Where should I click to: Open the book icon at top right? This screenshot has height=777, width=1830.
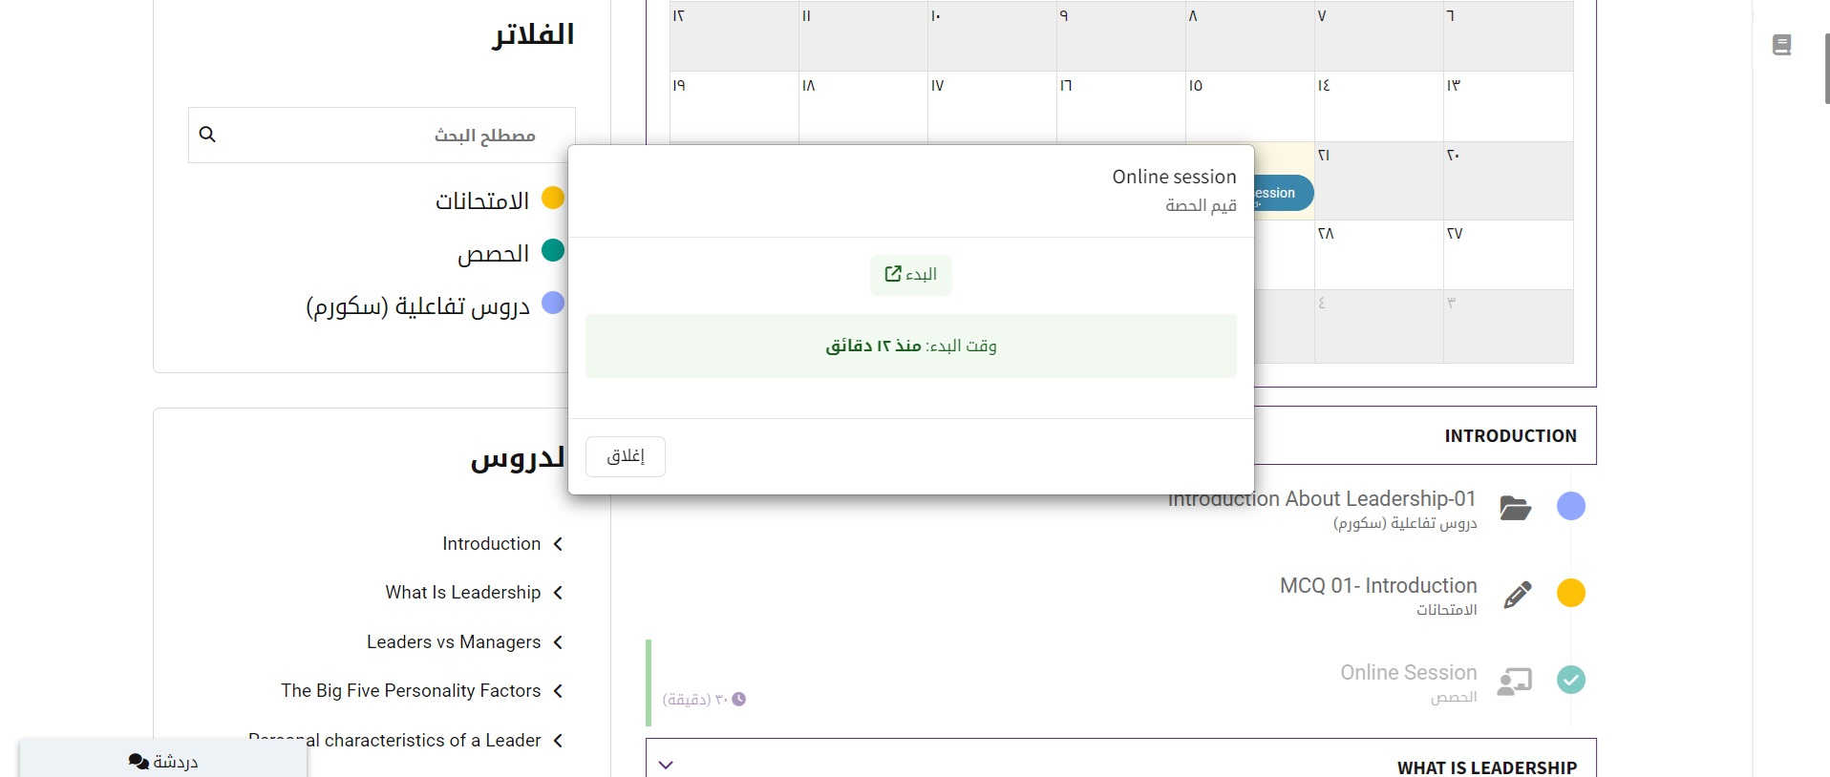(1781, 45)
